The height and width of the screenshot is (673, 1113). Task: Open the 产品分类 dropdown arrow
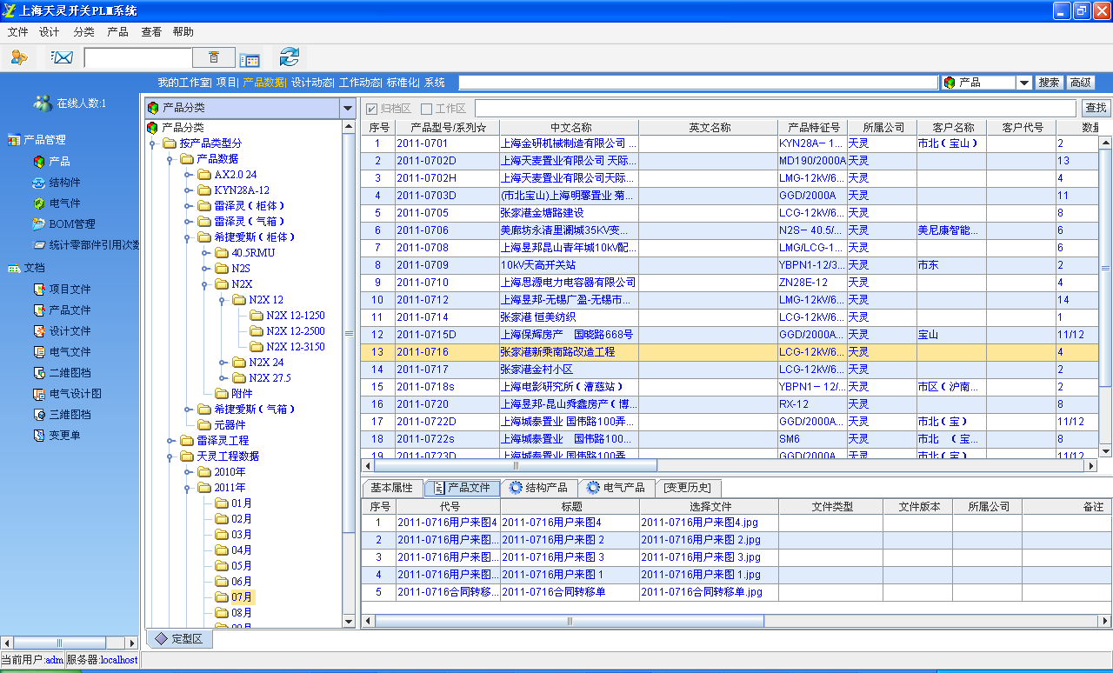[348, 109]
